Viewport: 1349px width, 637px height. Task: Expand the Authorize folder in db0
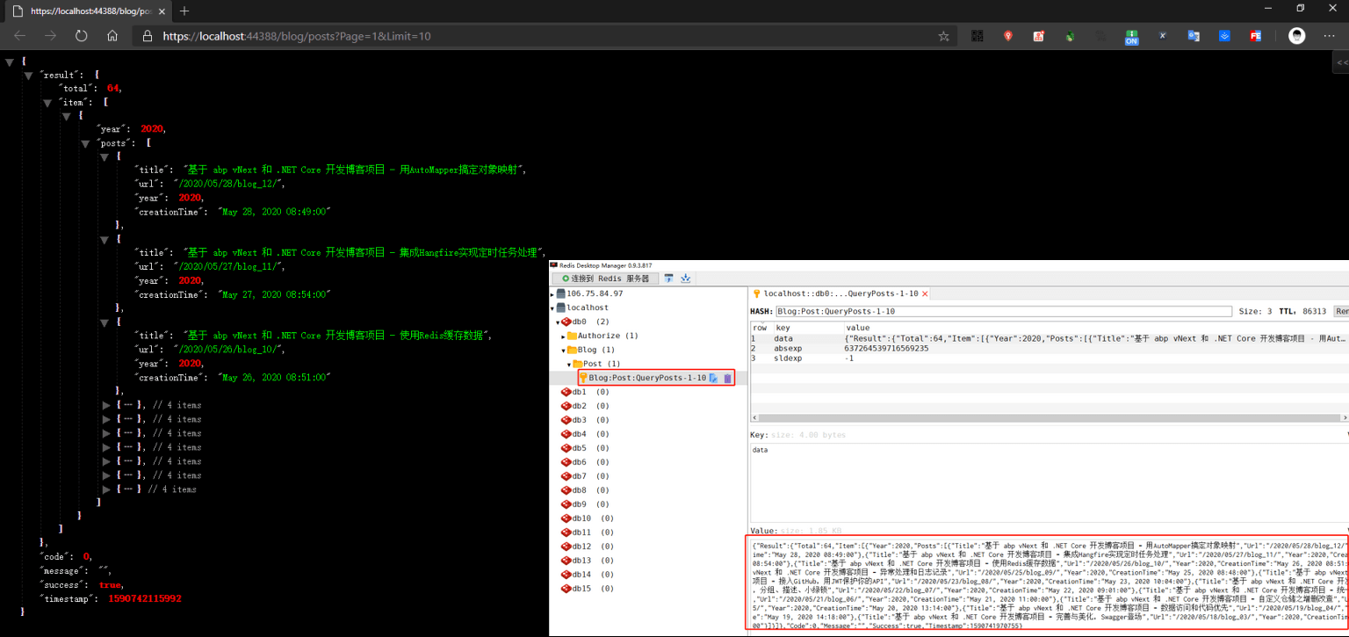click(564, 336)
